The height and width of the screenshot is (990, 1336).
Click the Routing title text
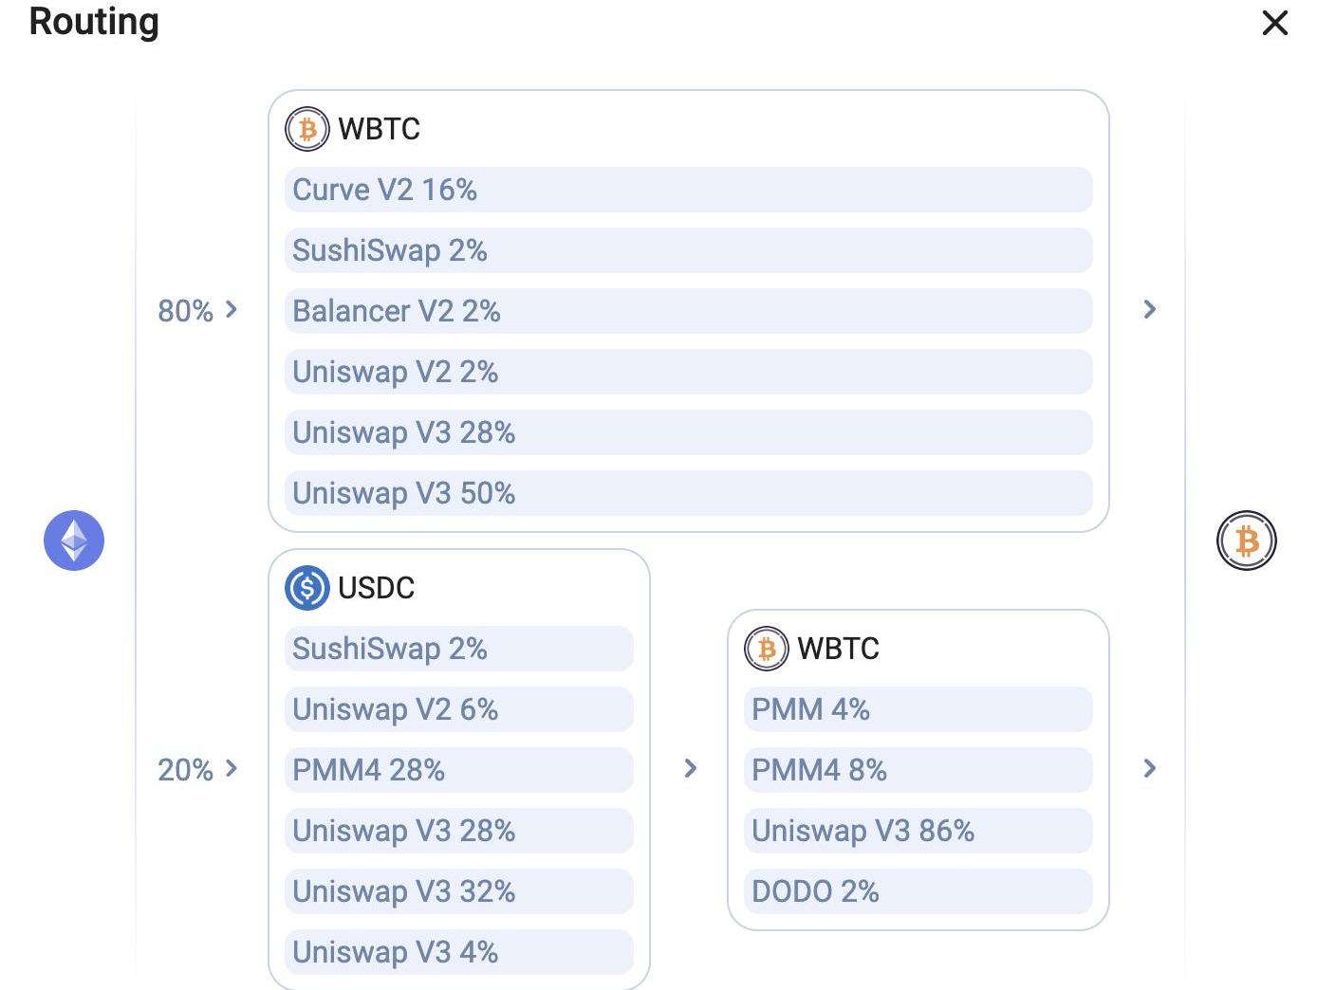pos(94,22)
